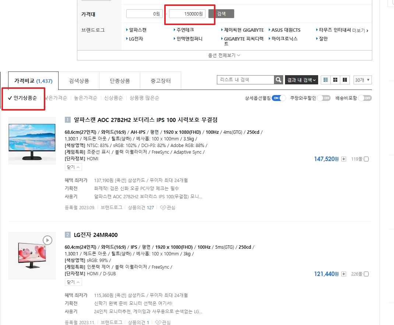Open 기획전 link 화제작! 검은 신화 오공
394x325 pixels.
(x=137, y=188)
